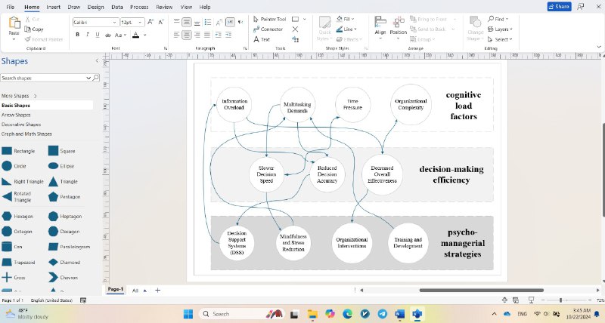Open the Insert ribbon tab

pos(53,7)
